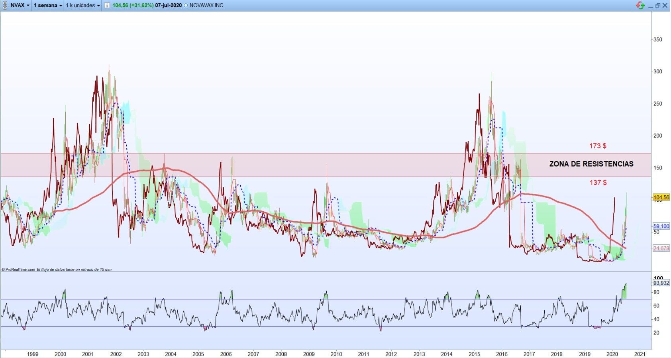Click the 250 price scale value
The width and height of the screenshot is (671, 358).
(658, 104)
